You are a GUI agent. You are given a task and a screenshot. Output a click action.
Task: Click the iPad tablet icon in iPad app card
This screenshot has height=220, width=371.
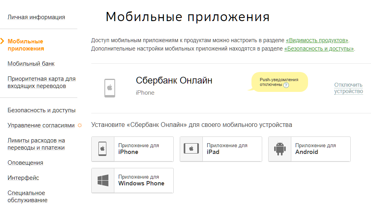[x=191, y=149]
